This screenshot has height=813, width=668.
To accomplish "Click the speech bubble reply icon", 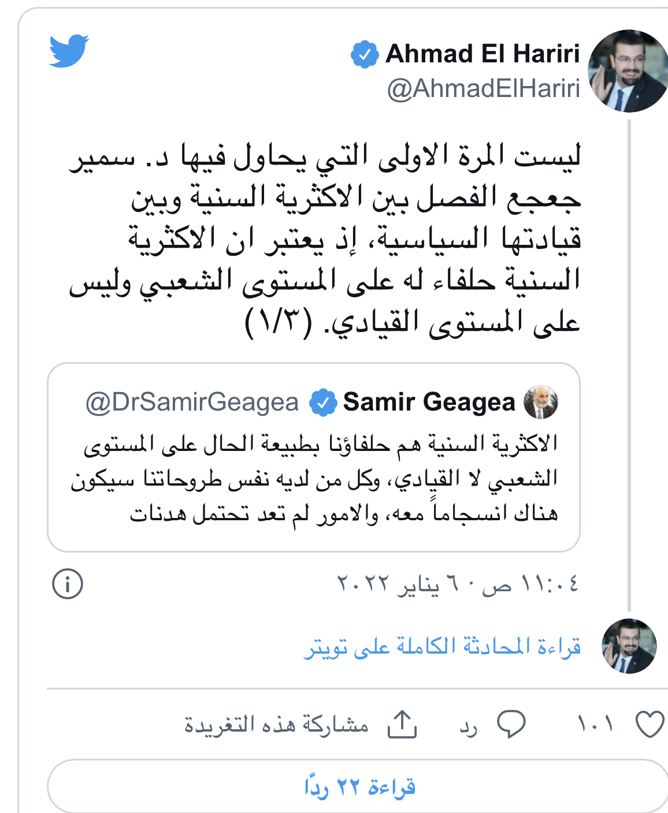I will coord(511,724).
